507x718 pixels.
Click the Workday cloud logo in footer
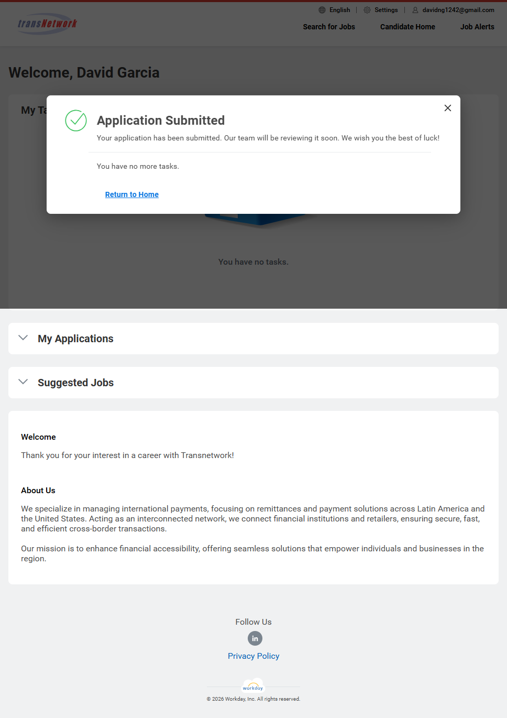tap(253, 687)
